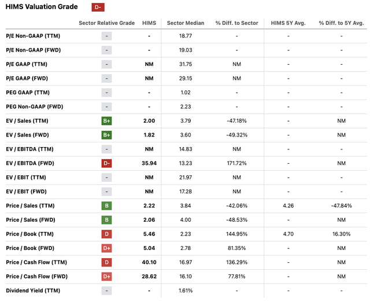Open the PEG GAAP (TTM) metric
This screenshot has height=301, width=370.
coord(28,93)
